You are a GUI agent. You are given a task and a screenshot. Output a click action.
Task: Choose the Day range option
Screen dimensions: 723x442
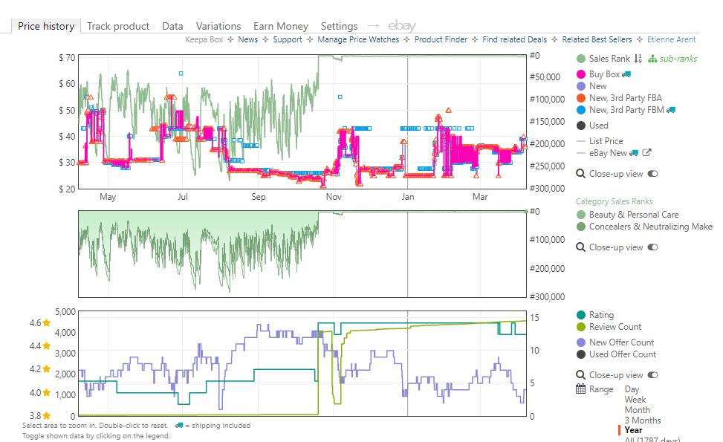pos(632,389)
